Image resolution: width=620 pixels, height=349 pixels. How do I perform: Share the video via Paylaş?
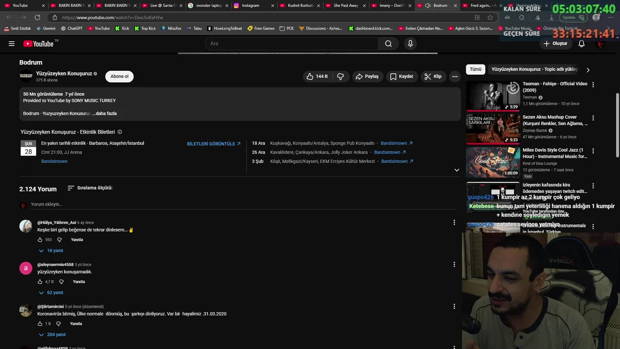click(367, 77)
